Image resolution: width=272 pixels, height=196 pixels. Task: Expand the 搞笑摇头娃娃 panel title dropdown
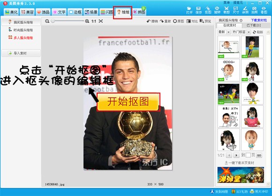tap(241, 20)
